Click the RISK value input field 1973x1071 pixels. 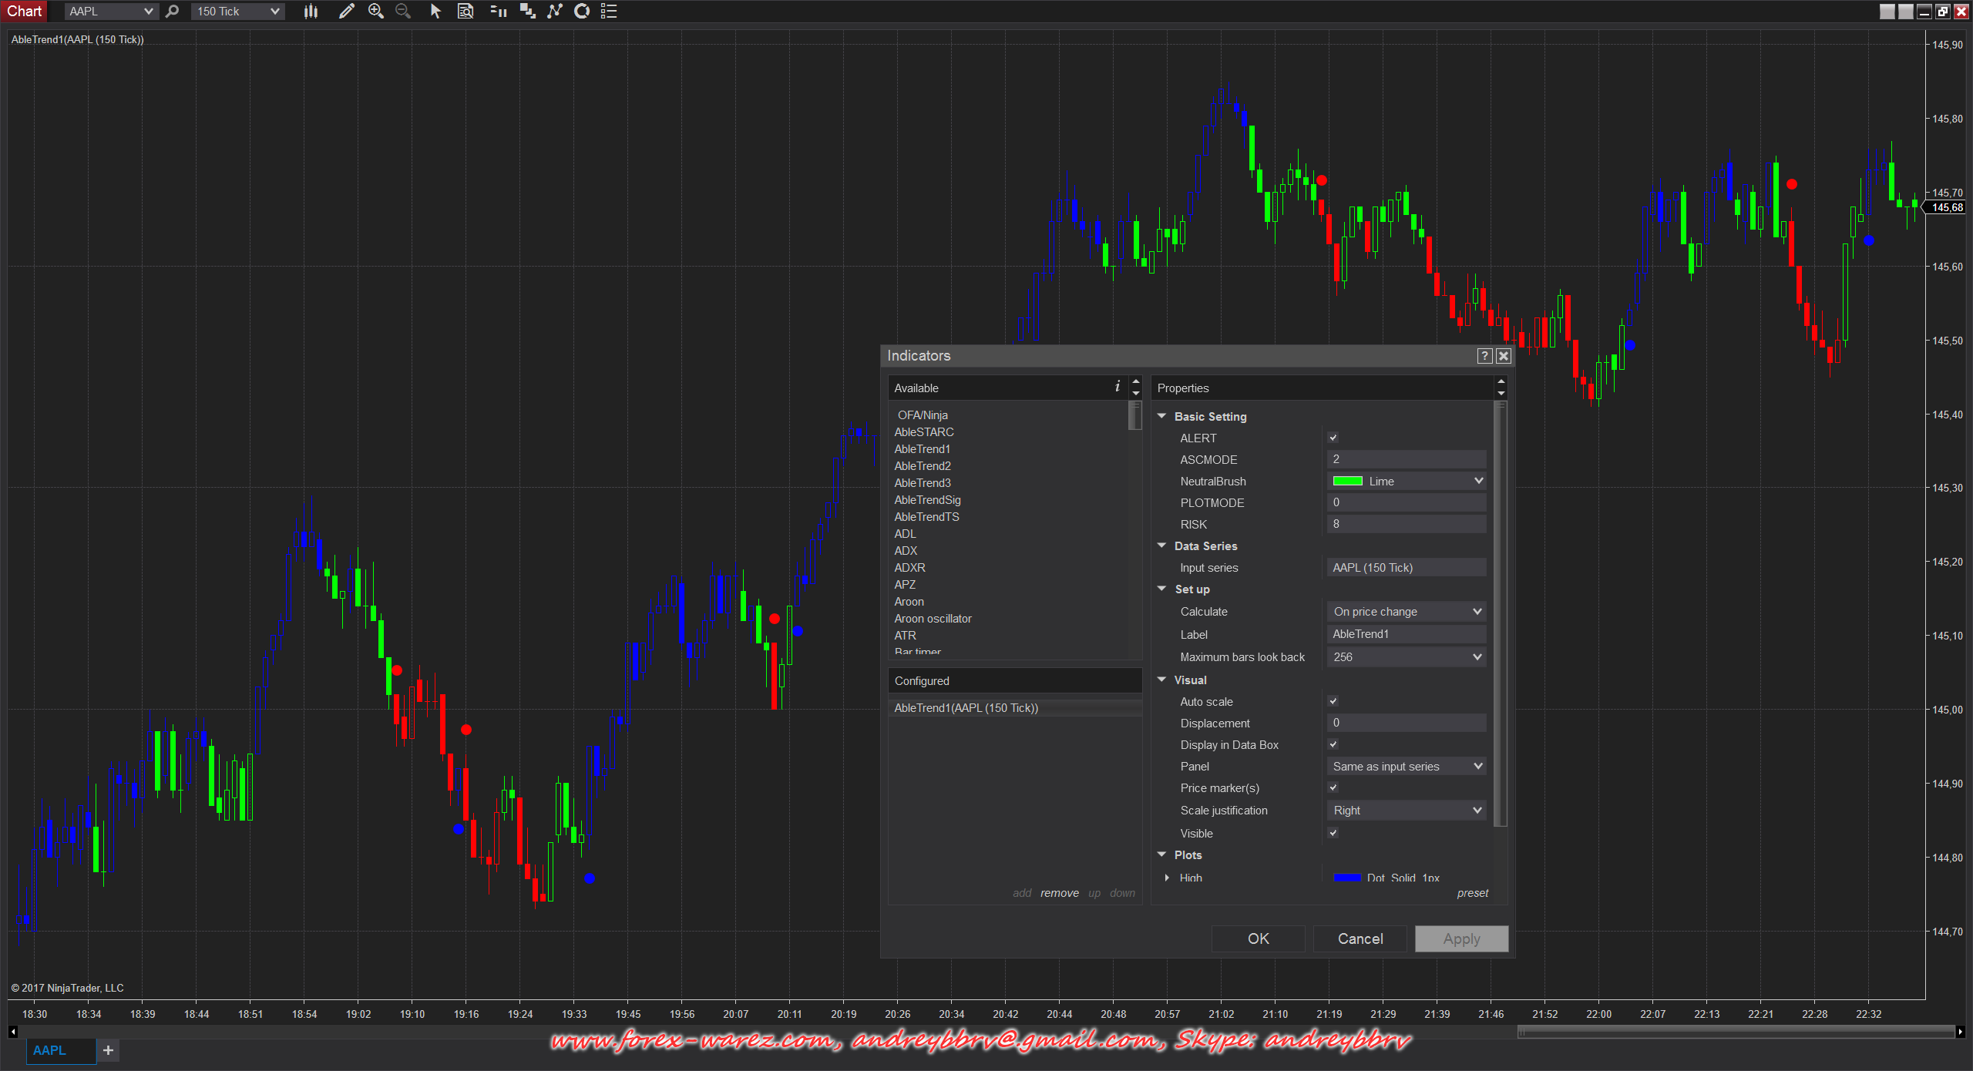(x=1406, y=524)
